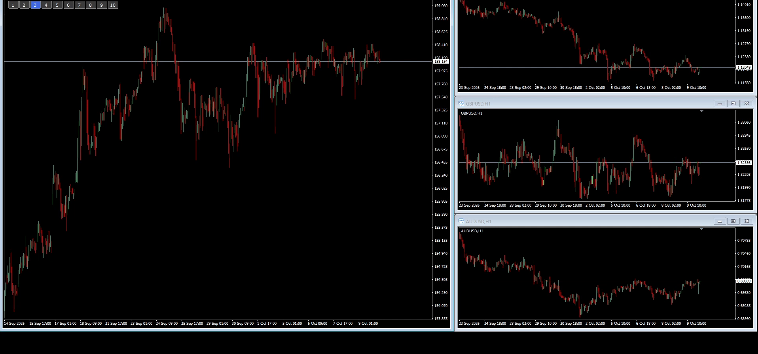Select numbered button 8
Viewport: 758px width, 354px height.
pyautogui.click(x=91, y=5)
